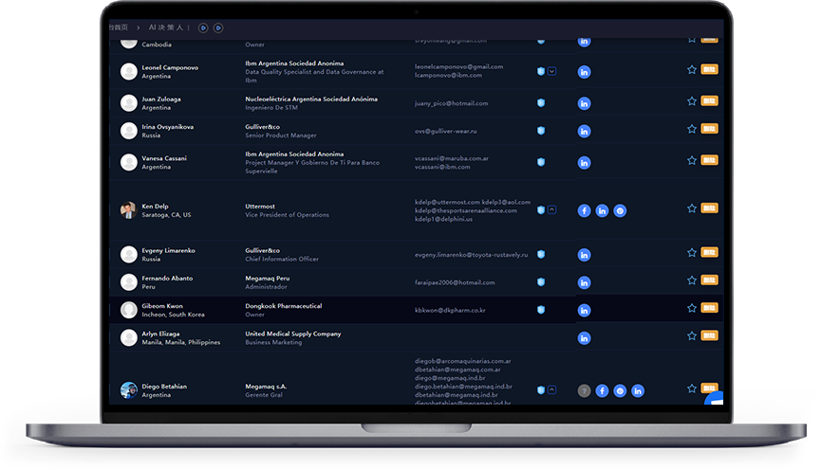This screenshot has height=470, width=820.
Task: Click the shield icon in Ken Delp's row
Action: [541, 210]
